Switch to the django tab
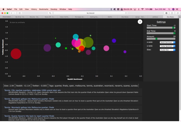Image resolution: width=181 pixels, height=129 pixels. pos(140,17)
